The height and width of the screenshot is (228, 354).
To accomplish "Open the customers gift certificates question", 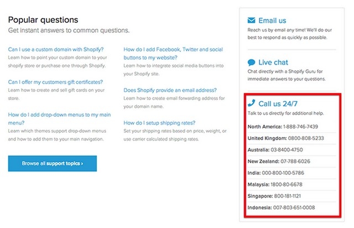I will 55,82.
